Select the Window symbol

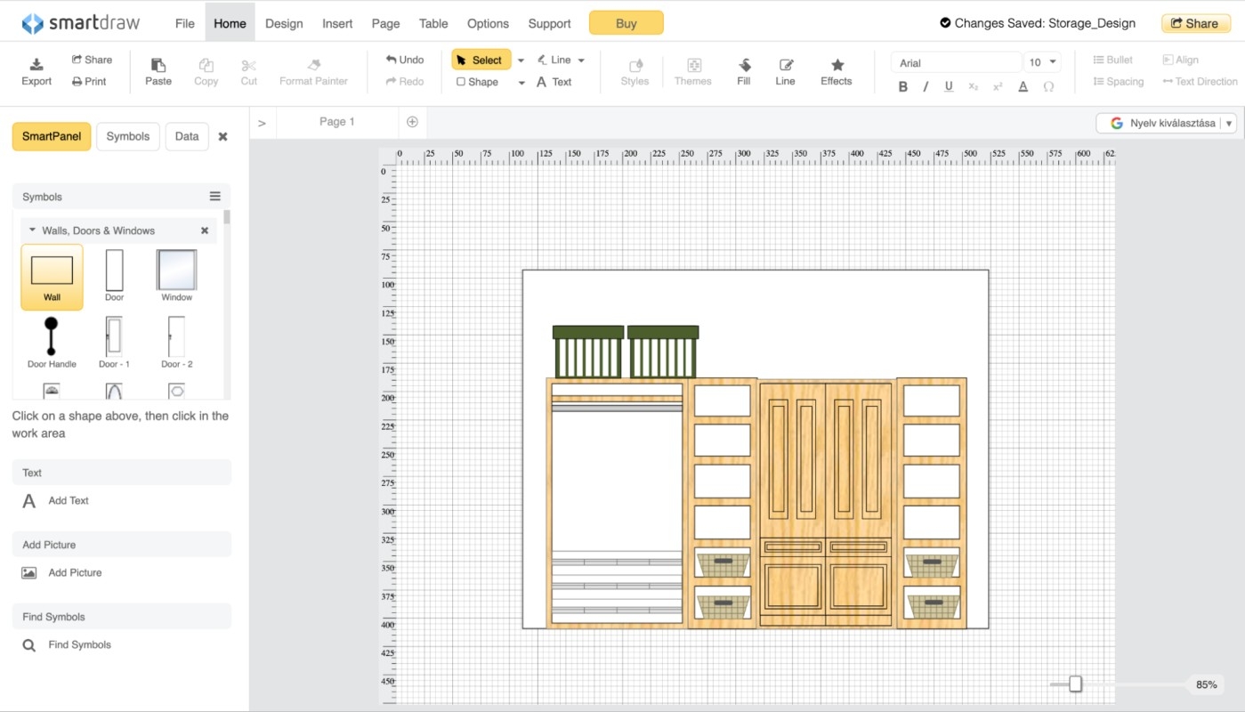(176, 270)
